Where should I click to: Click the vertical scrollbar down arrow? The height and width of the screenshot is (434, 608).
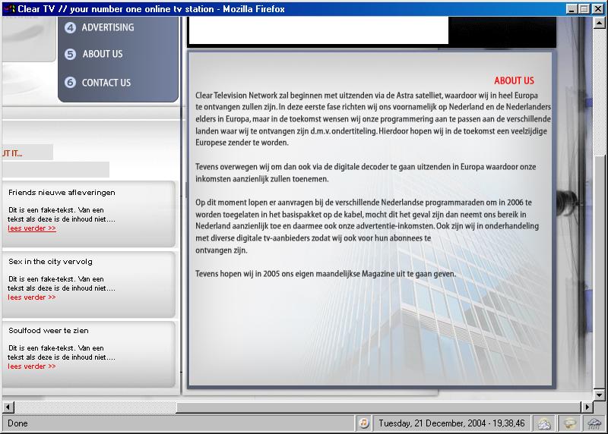tap(599, 395)
